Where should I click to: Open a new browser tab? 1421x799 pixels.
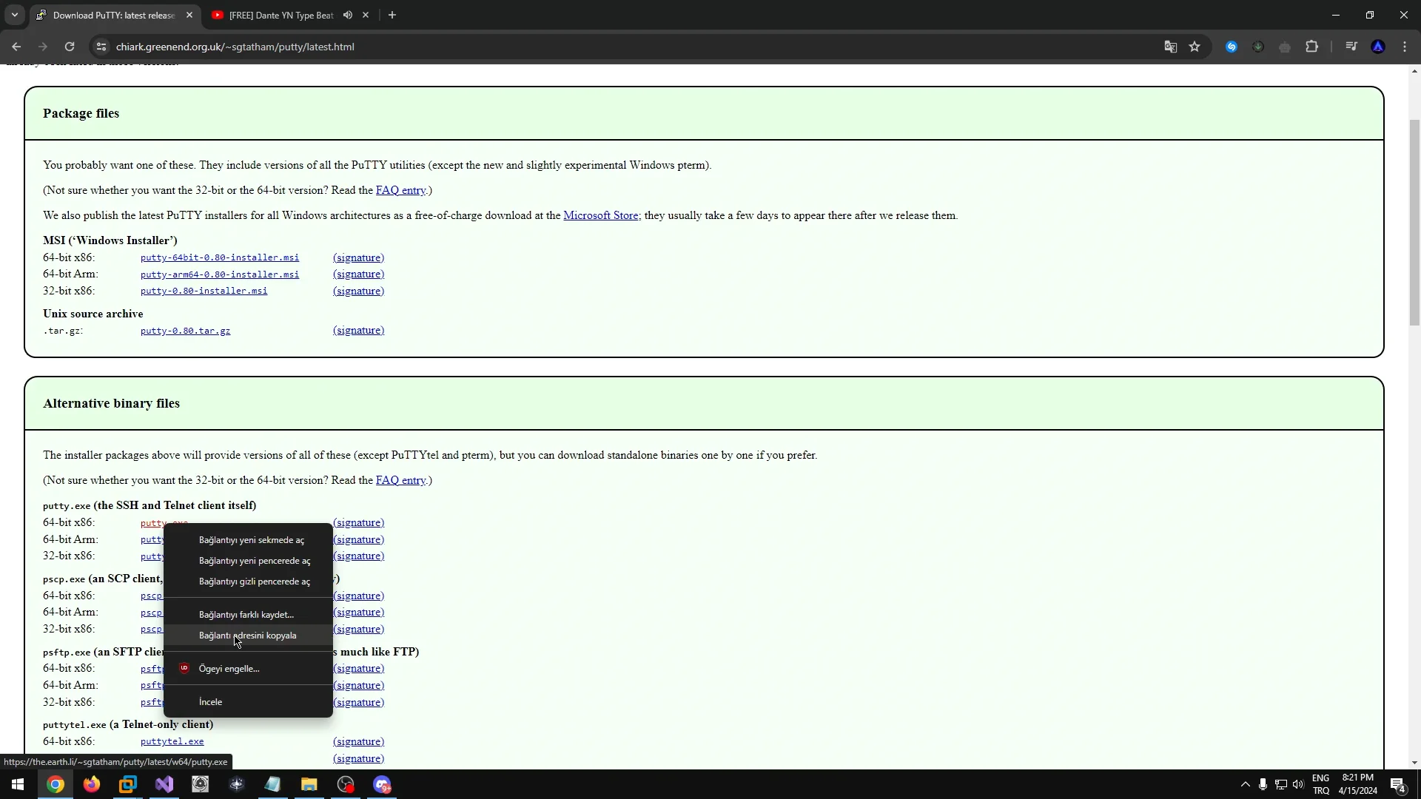(392, 15)
